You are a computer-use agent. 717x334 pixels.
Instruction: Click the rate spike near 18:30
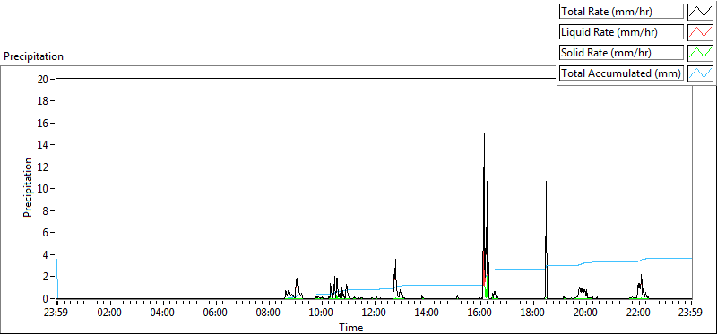pyautogui.click(x=546, y=182)
